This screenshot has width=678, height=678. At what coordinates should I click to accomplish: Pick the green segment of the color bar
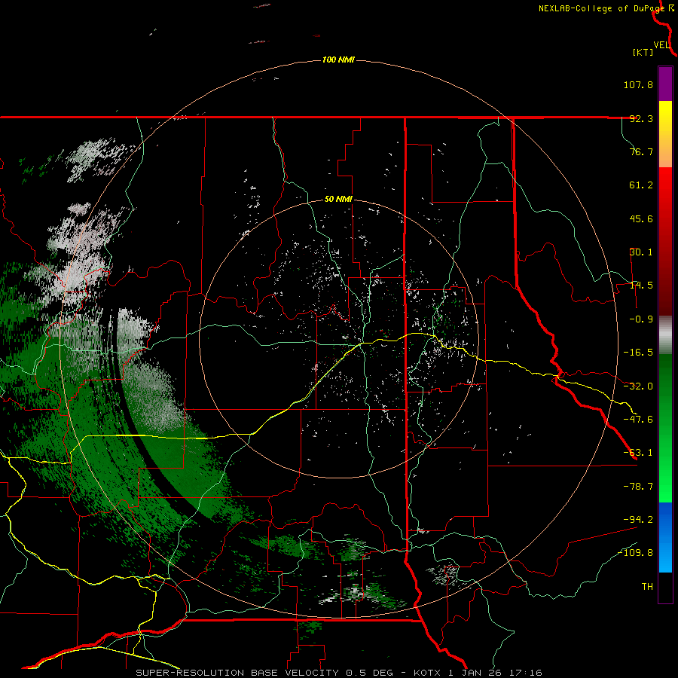(665, 428)
